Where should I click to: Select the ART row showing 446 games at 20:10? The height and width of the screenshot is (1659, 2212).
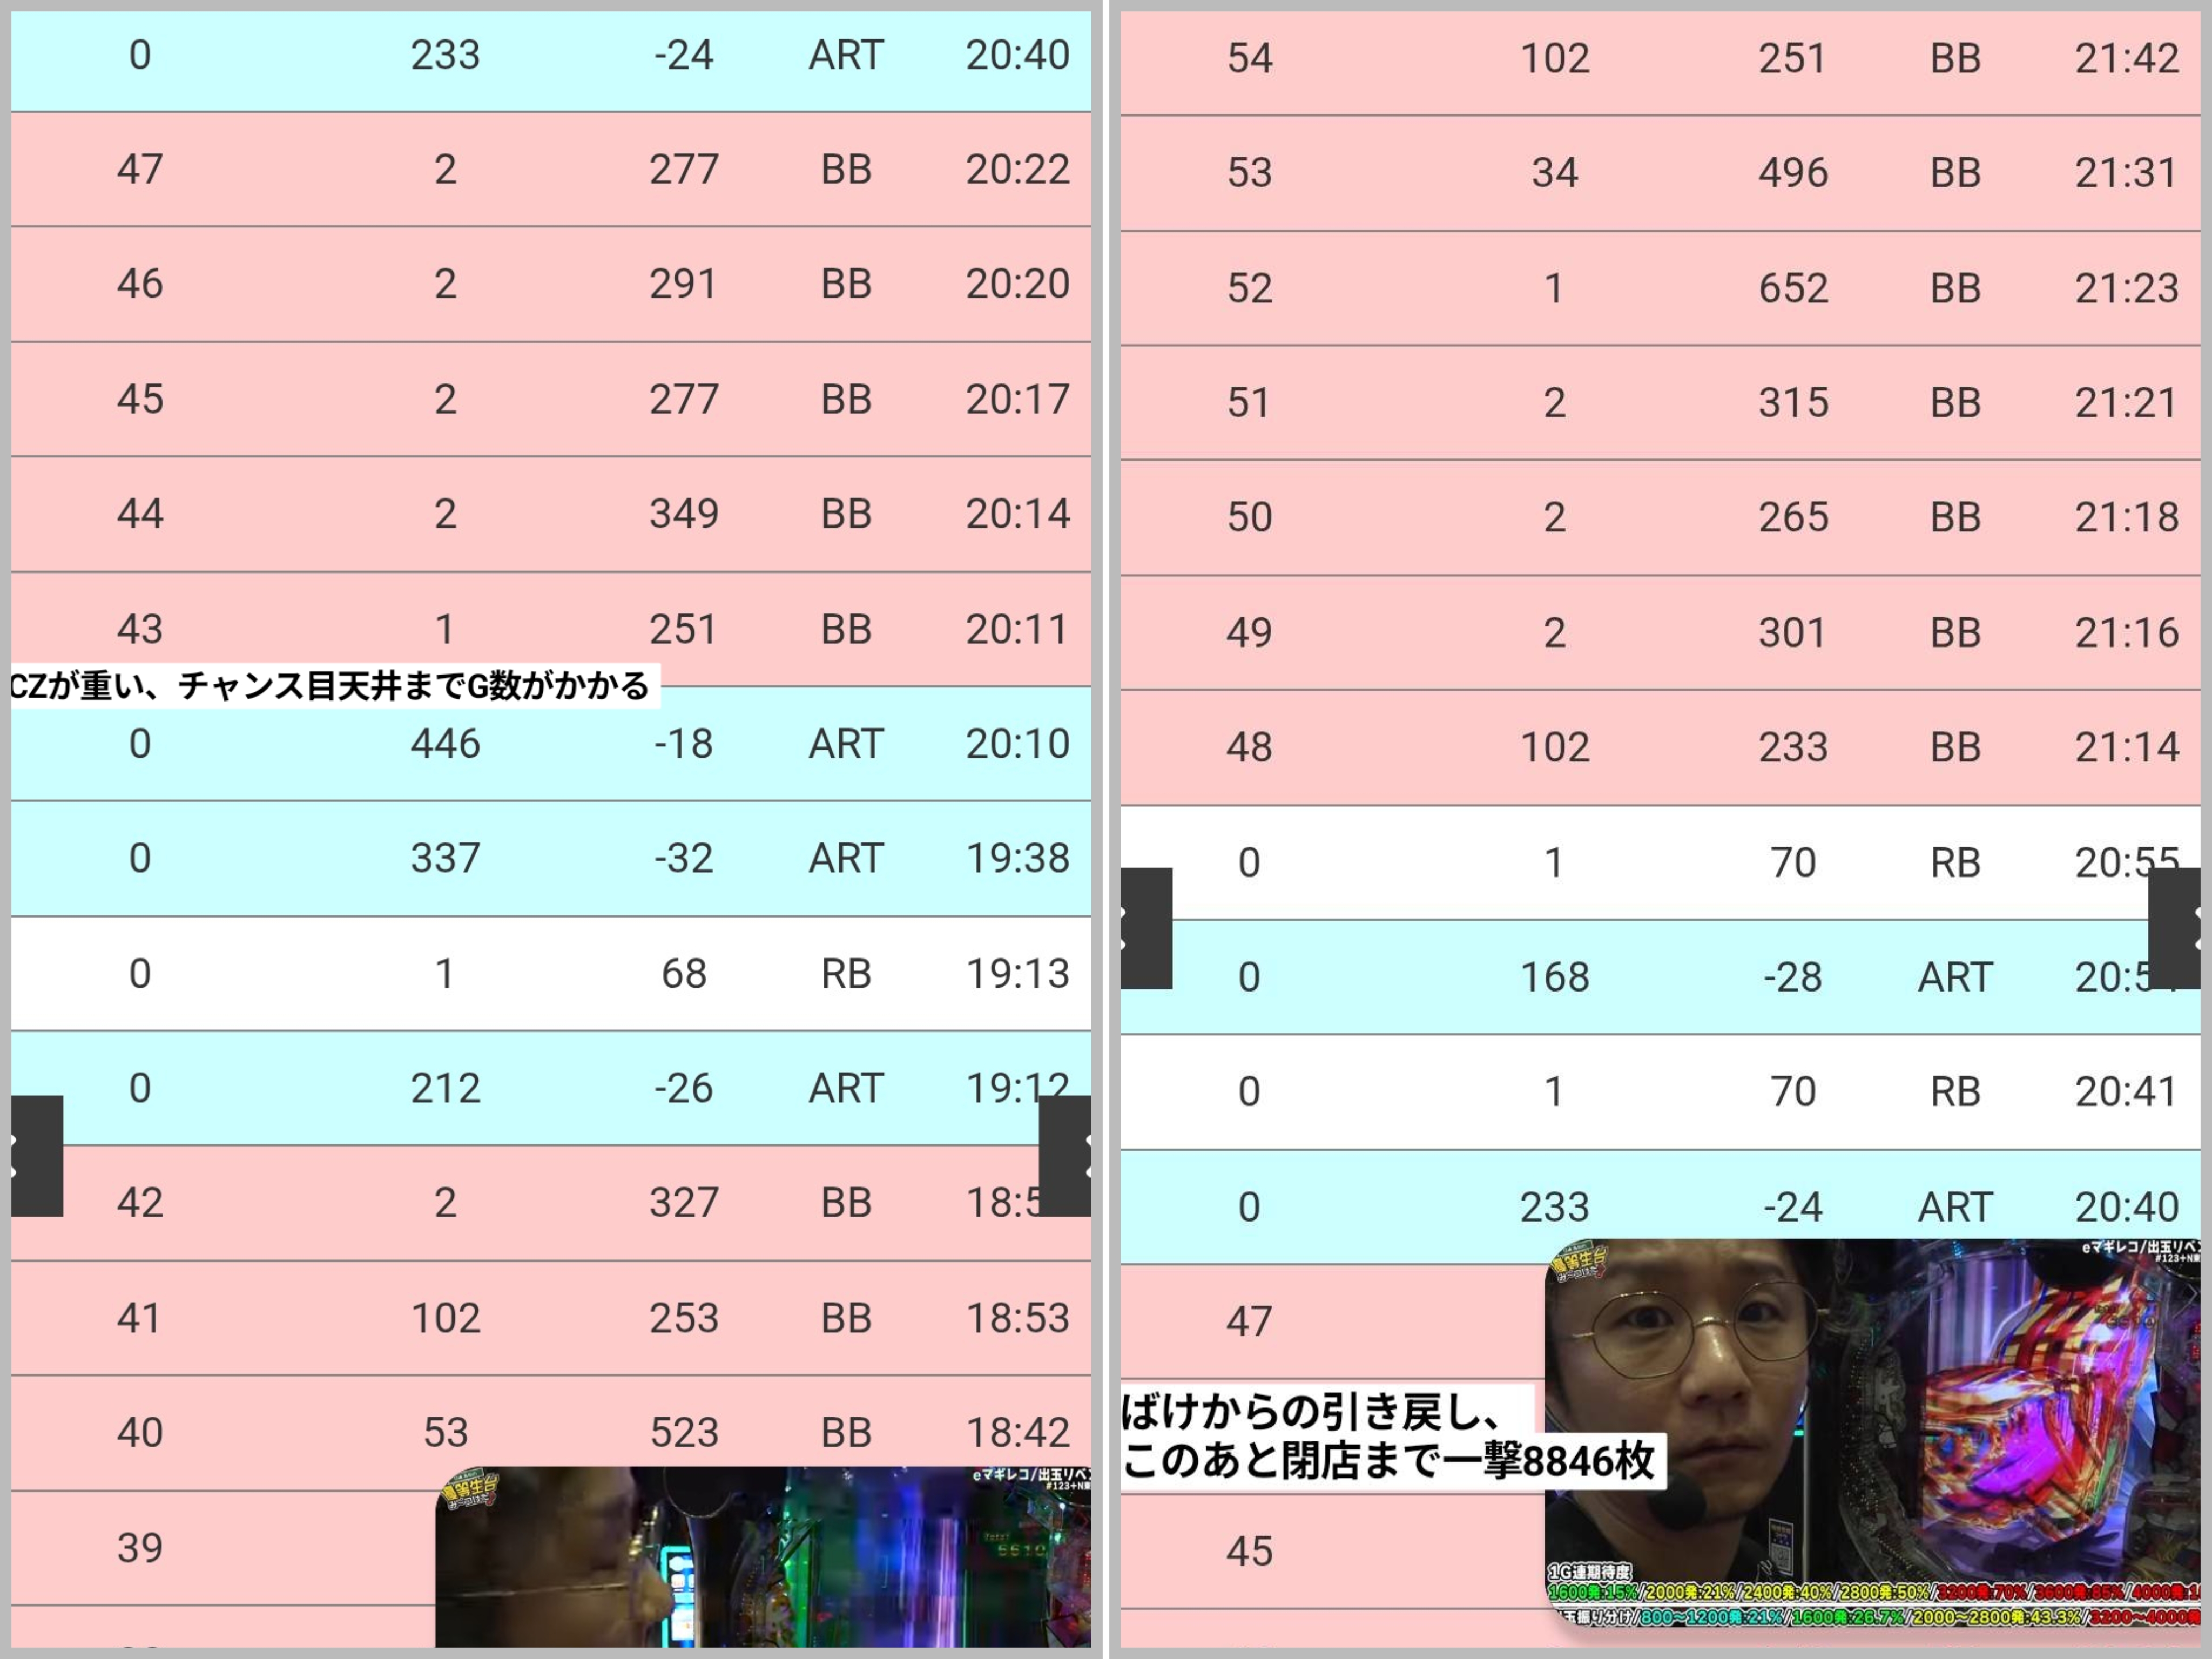tap(550, 743)
